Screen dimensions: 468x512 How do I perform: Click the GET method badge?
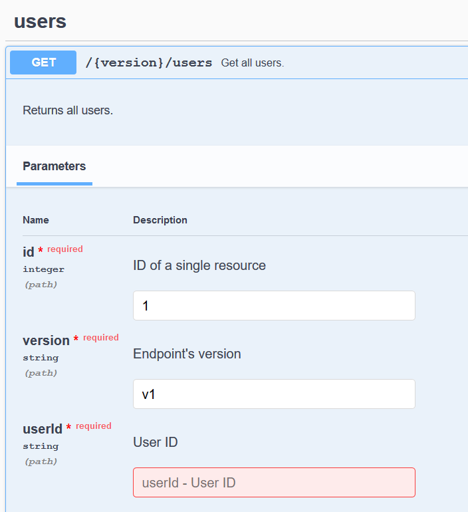43,63
